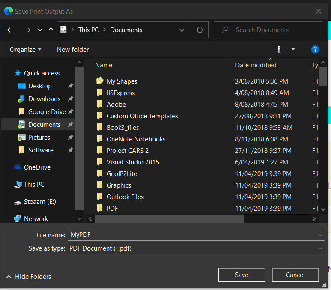Select the PDF folder

click(x=112, y=208)
